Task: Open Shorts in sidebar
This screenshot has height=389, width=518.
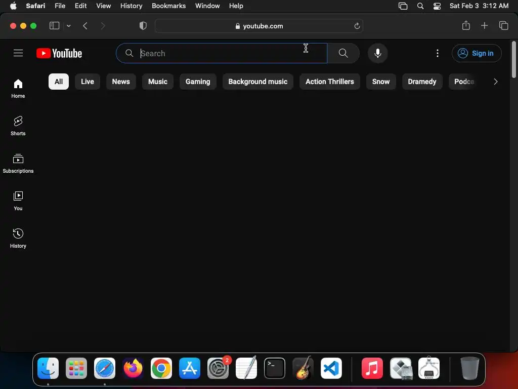Action: coord(18,126)
